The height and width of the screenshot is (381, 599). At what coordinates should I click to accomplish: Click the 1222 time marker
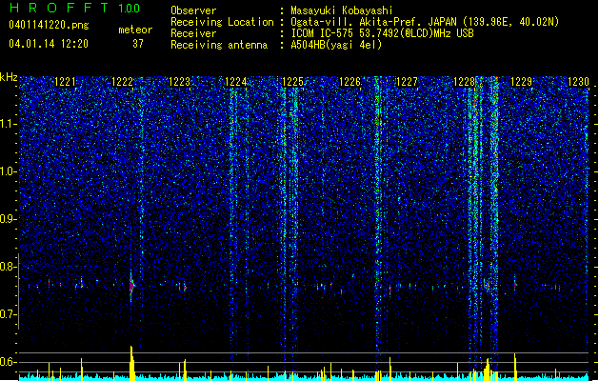(122, 82)
